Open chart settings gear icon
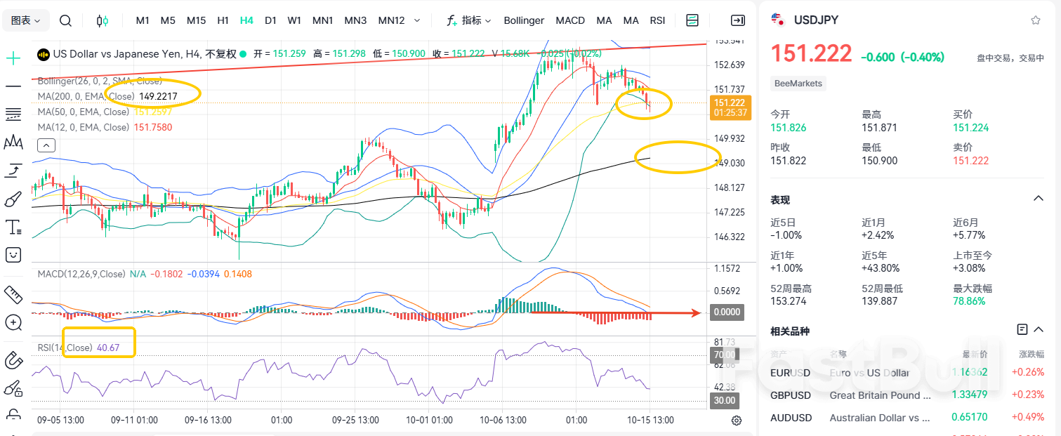The height and width of the screenshot is (436, 1061). click(737, 421)
